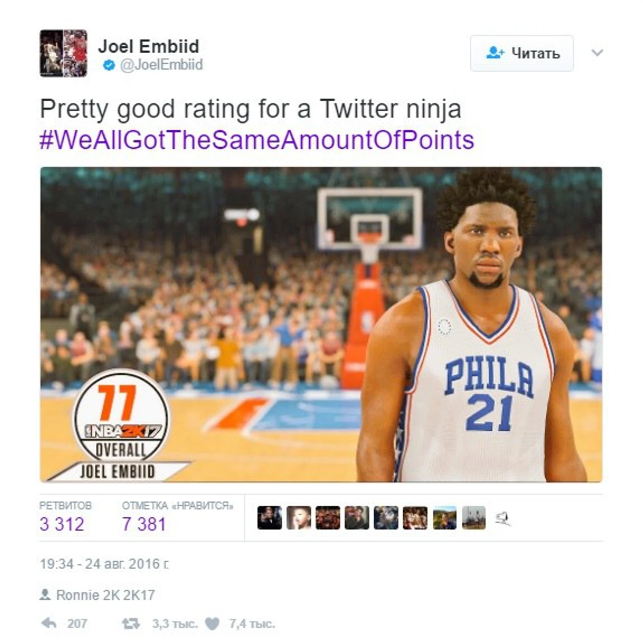Viewport: 642px width, 641px height.
Task: Open Joel Embiid's profile avatar
Action: [x=63, y=53]
